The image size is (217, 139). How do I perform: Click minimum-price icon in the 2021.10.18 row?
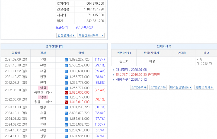(x=66, y=65)
